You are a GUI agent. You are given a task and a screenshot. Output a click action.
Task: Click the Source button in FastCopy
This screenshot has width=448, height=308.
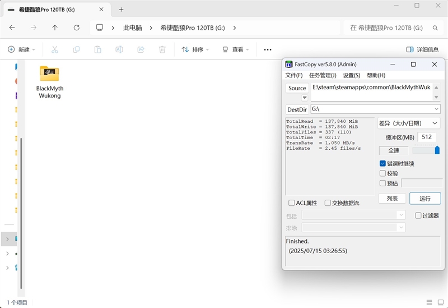click(297, 88)
